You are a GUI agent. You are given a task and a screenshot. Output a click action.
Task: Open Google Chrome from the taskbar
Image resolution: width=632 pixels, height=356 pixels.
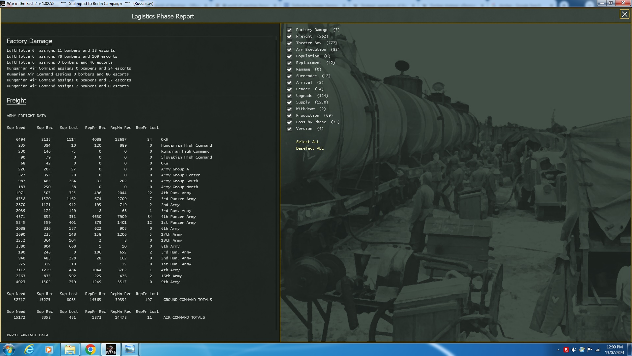coord(91,349)
